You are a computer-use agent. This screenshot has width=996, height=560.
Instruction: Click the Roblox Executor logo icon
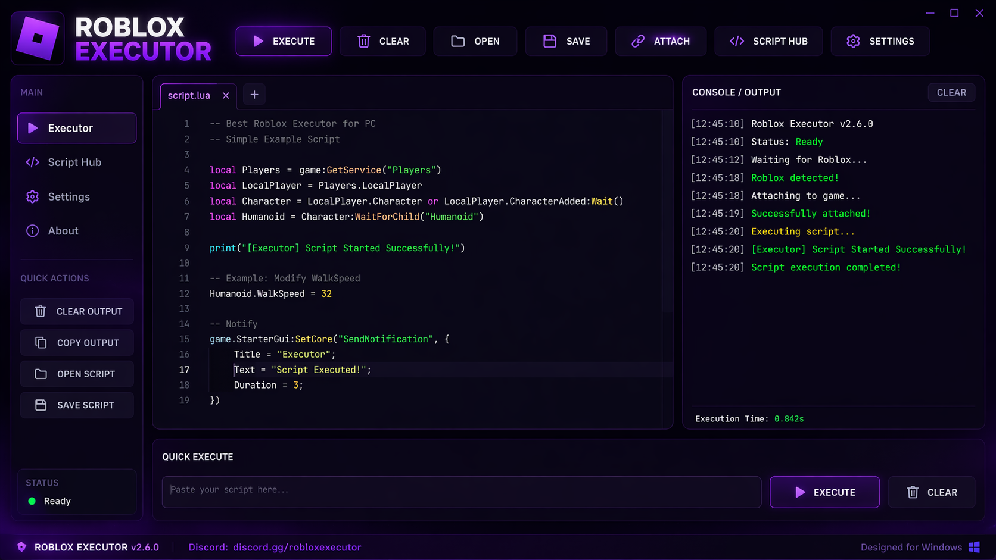[38, 39]
